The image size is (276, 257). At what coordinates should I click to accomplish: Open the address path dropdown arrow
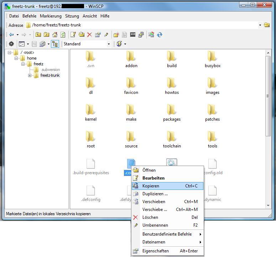(x=260, y=25)
